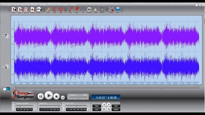Click the time position display 3:40.57
The image size is (205, 115).
click(x=101, y=97)
